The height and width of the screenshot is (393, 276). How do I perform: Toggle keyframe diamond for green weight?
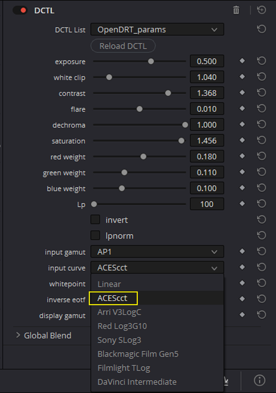[242, 171]
